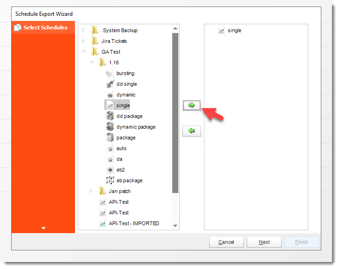Expand the Jira Tickets folder
This screenshot has width=339, height=269.
84,41
